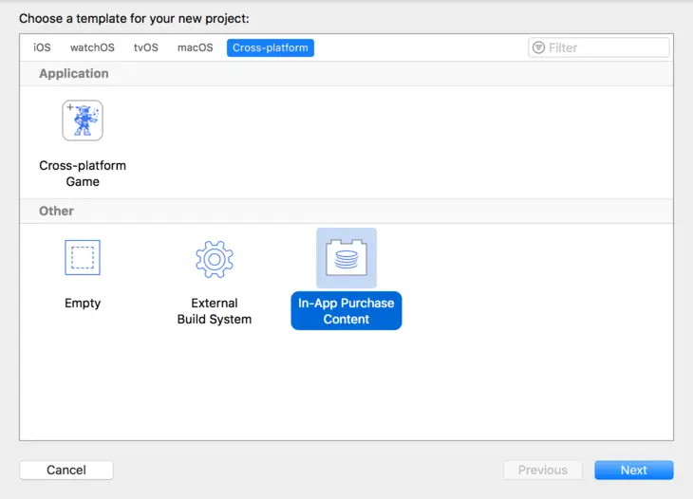Viewport: 693px width, 499px height.
Task: Open the watchOS templates tab
Action: (92, 47)
